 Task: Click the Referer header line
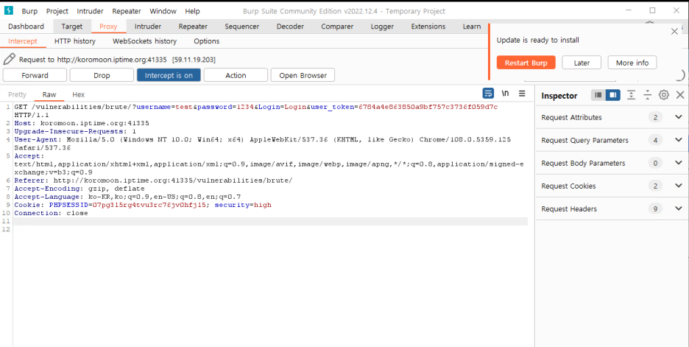(153, 180)
